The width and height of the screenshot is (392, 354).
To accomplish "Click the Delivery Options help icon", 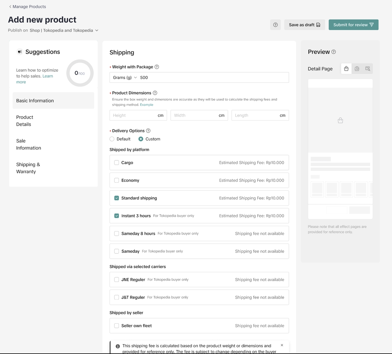I will pyautogui.click(x=148, y=131).
